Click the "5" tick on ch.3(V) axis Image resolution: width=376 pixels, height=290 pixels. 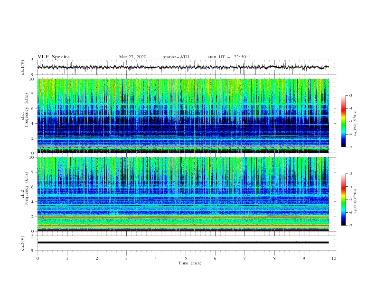(33, 236)
